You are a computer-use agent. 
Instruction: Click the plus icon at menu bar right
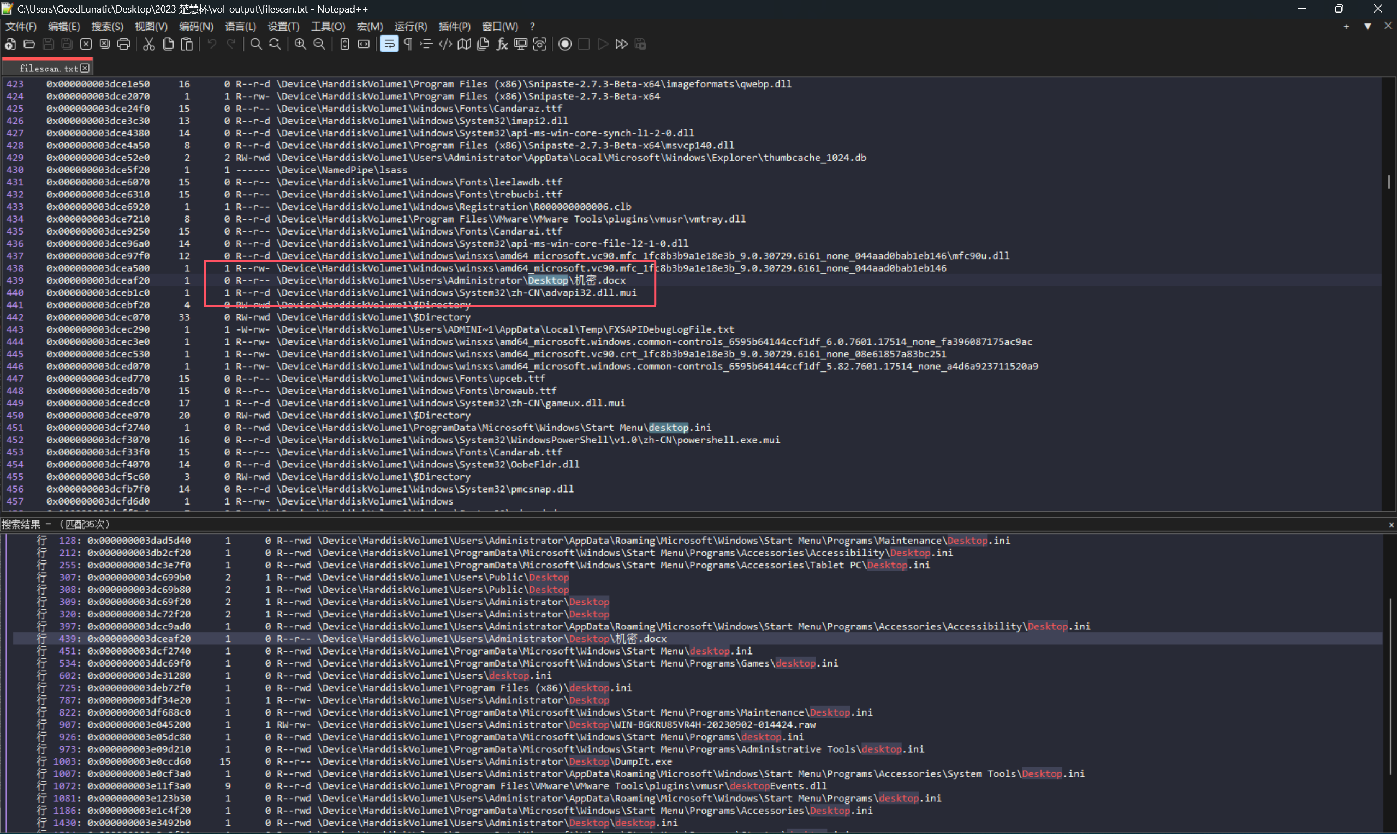(1346, 26)
